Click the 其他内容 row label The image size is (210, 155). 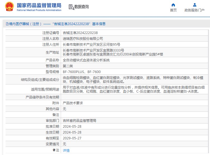[x=52, y=109]
